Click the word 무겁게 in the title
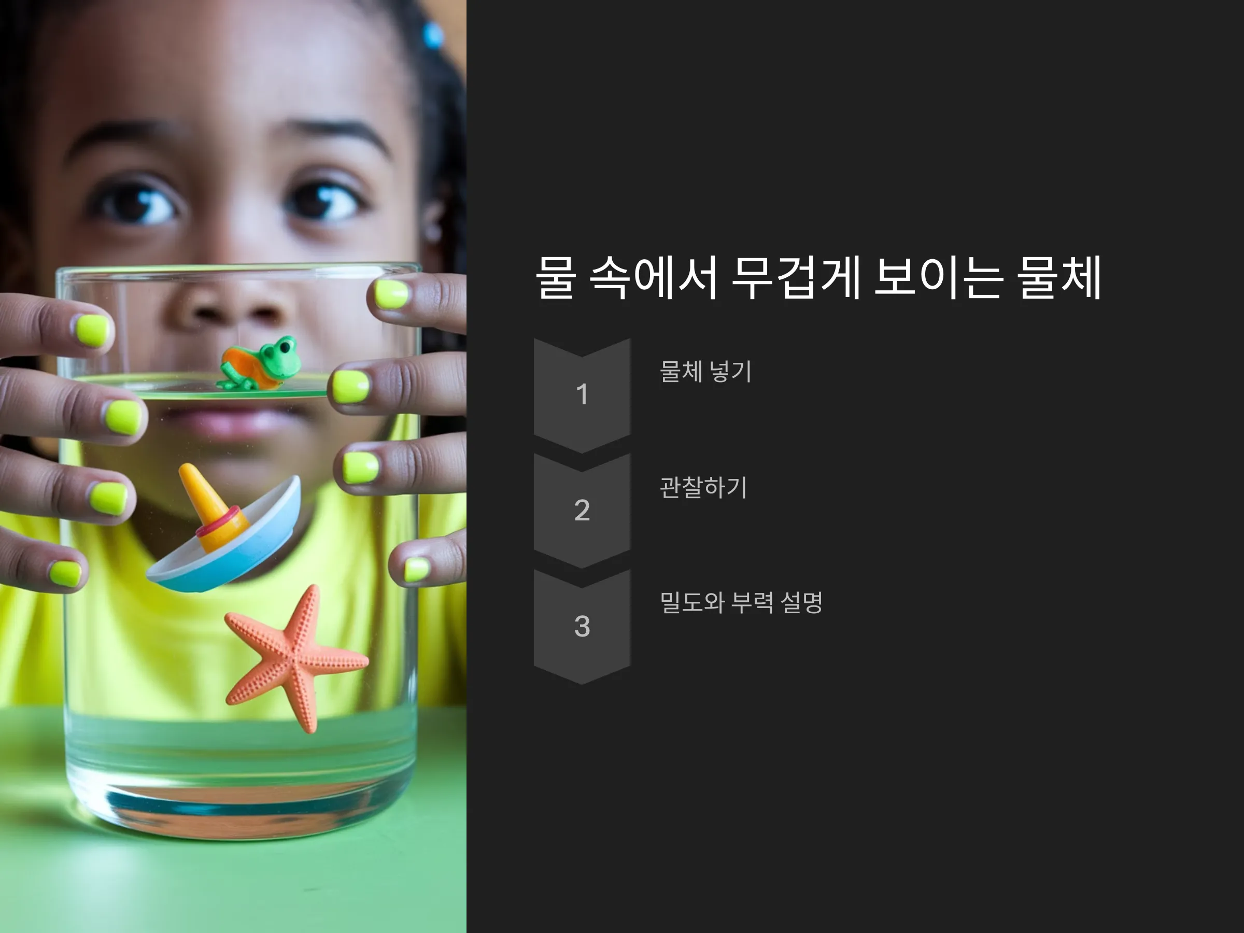Viewport: 1244px width, 933px height. point(795,277)
